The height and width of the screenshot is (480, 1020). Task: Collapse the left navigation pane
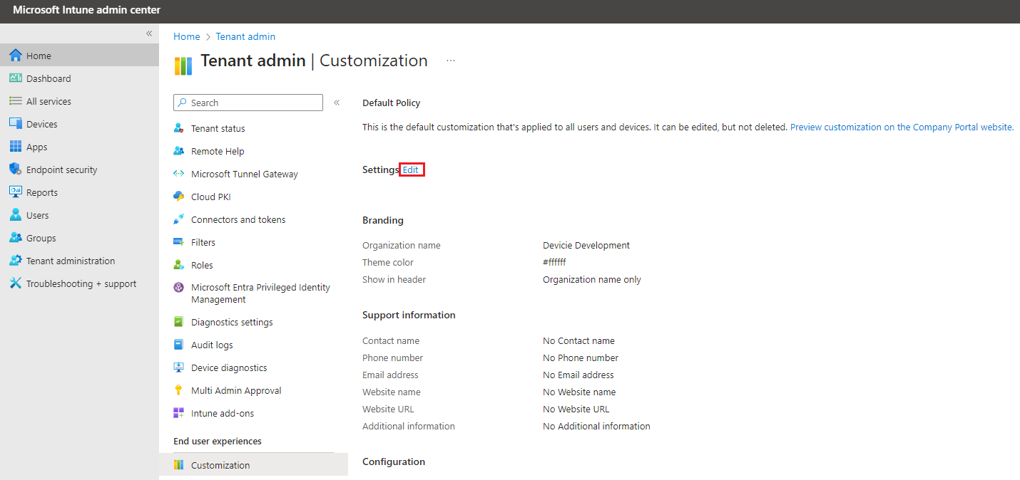[149, 33]
